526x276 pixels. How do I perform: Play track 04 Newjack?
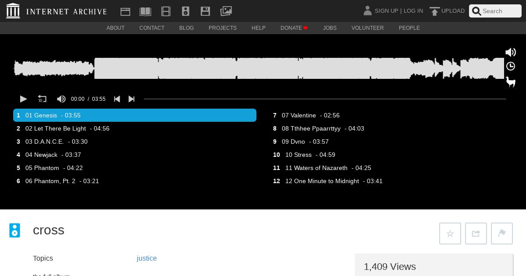(x=135, y=155)
